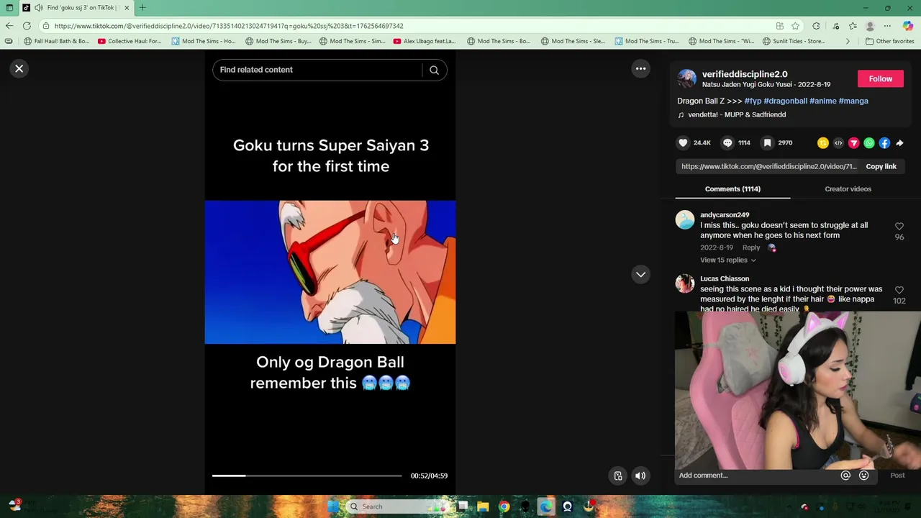Open the three-dots more options menu on video
Image resolution: width=921 pixels, height=518 pixels.
tap(640, 69)
